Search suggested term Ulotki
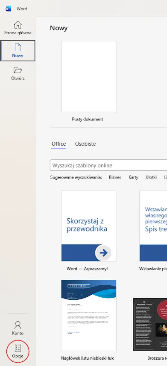This screenshot has width=167, height=366. 151,177
